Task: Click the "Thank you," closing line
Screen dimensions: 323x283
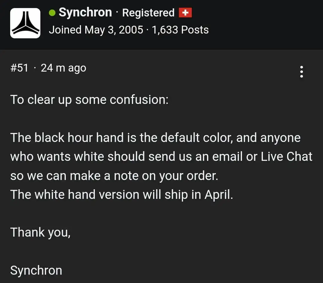Action: 40,233
